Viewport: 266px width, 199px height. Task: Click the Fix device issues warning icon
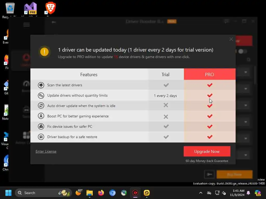(41, 126)
